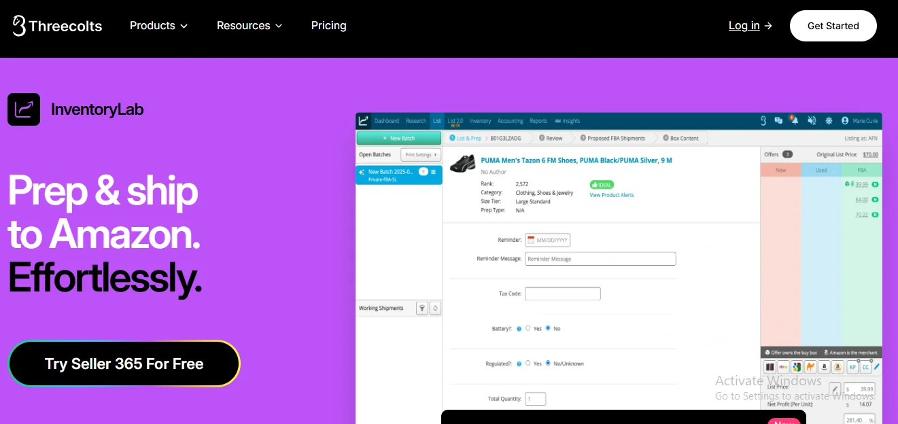This screenshot has width=898, height=424.
Task: Click the KP lookup icon
Action: click(852, 367)
